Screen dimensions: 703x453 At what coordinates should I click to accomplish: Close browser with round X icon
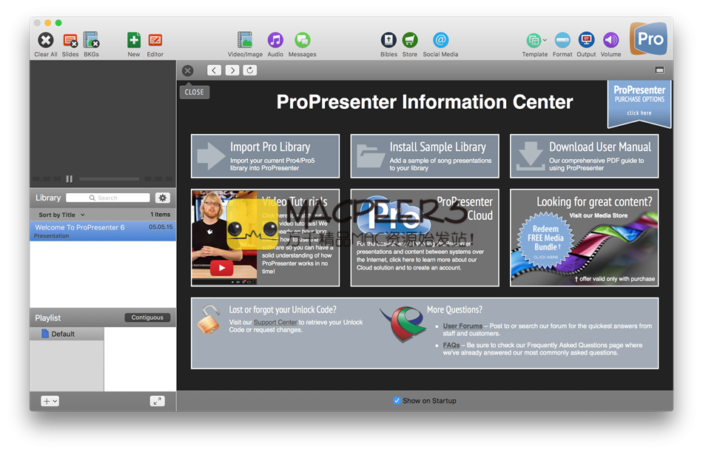(188, 70)
